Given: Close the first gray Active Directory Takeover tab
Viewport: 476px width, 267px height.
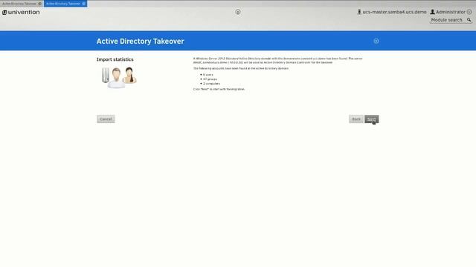Looking at the screenshot, I should point(39,4).
